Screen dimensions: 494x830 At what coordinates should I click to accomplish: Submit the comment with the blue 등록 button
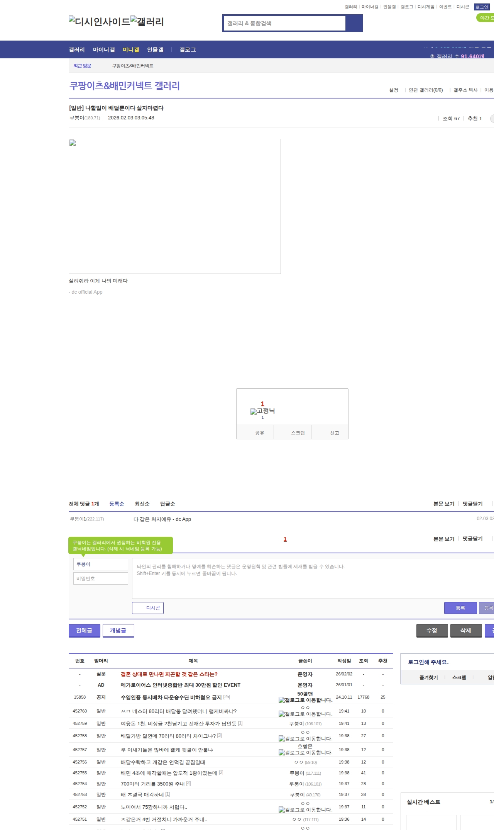pos(460,608)
